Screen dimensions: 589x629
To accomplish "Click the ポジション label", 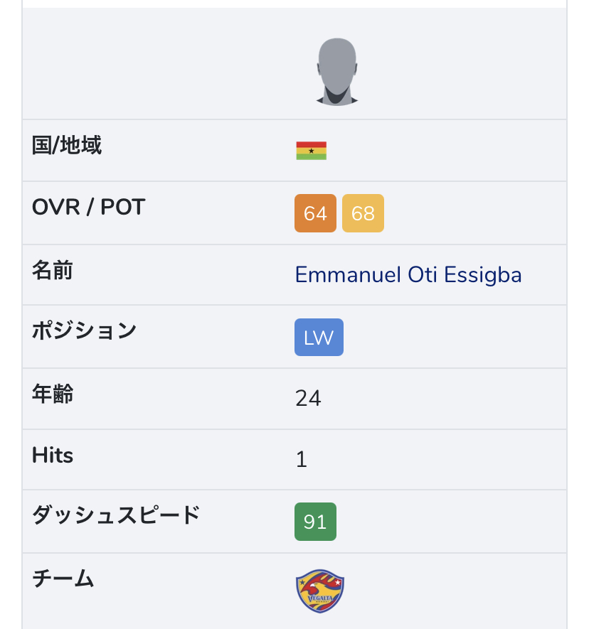I will pos(84,330).
